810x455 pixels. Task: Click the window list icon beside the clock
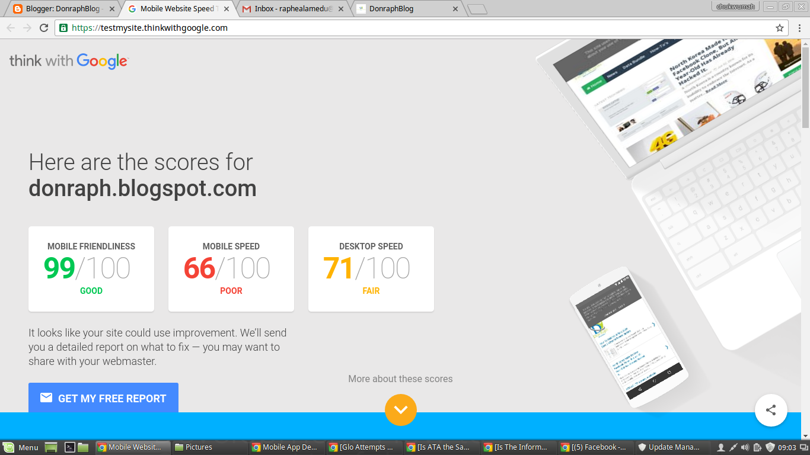pyautogui.click(x=803, y=447)
